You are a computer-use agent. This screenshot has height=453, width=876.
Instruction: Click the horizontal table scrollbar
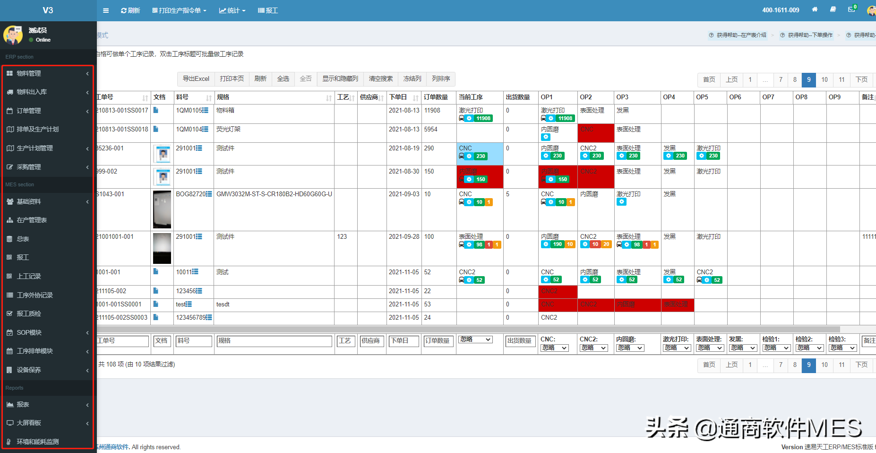click(x=468, y=329)
